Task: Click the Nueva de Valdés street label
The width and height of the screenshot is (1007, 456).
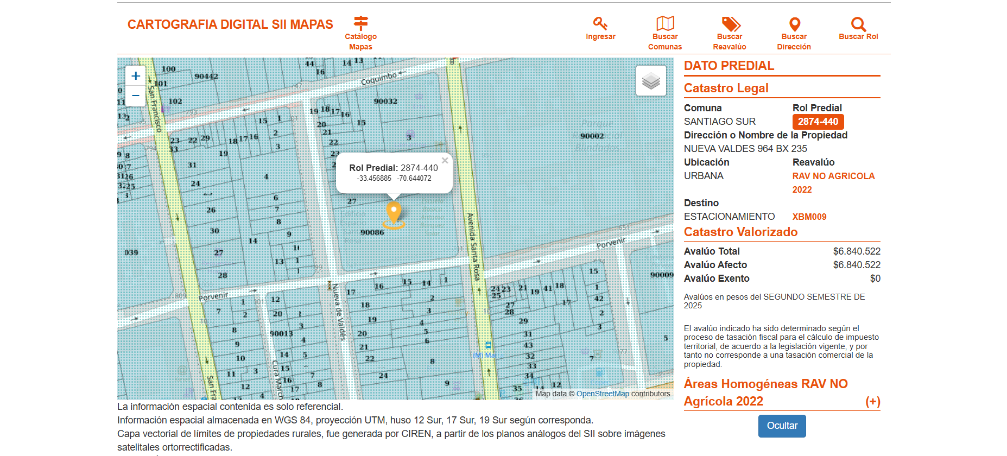Action: [339, 312]
